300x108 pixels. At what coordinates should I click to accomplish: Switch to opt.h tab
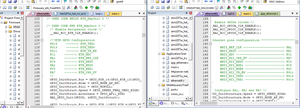point(229,14)
